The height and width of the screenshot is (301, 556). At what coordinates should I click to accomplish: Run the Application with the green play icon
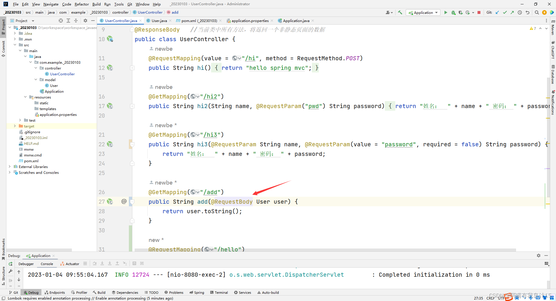coord(446,12)
